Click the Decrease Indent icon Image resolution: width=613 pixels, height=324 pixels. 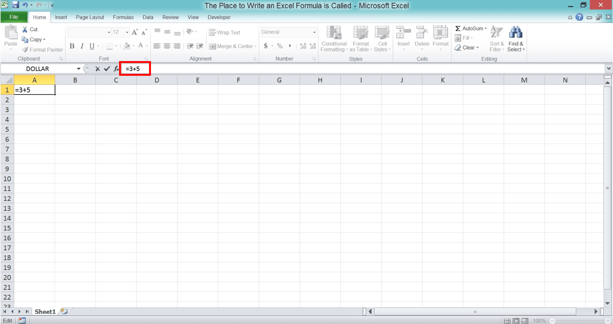coord(190,46)
